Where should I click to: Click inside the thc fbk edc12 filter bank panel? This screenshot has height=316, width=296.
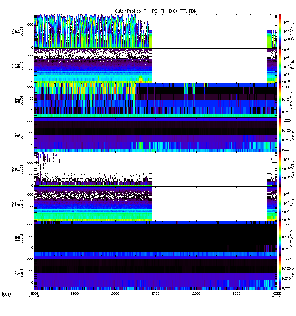tap(155, 239)
